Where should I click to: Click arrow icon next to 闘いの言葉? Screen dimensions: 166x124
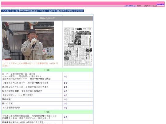(x=66, y=103)
